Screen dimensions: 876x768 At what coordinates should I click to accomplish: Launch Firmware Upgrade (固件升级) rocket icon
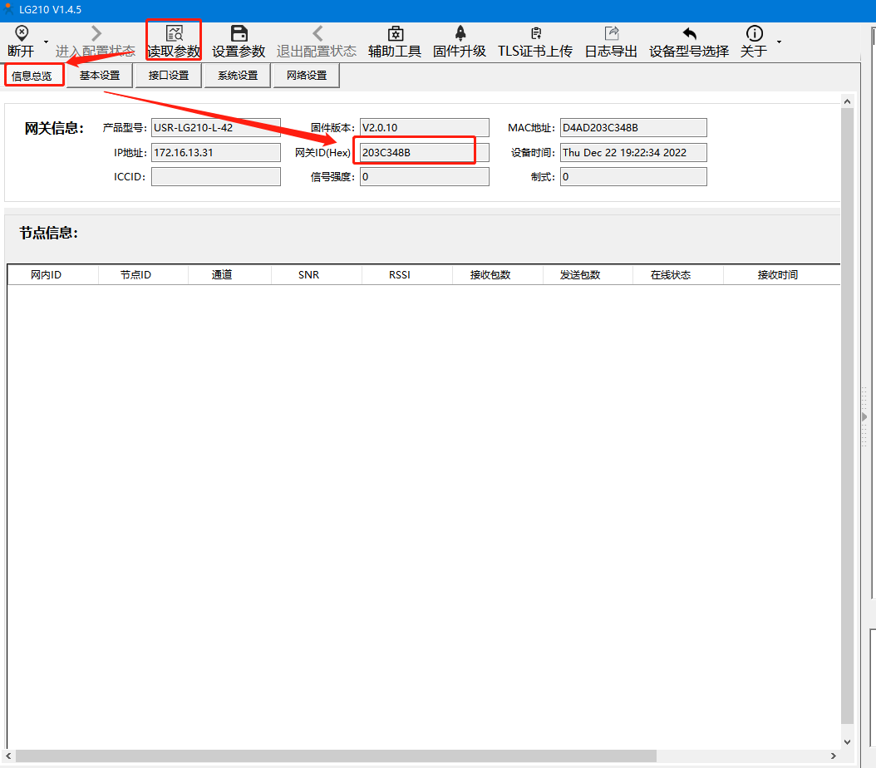[460, 34]
